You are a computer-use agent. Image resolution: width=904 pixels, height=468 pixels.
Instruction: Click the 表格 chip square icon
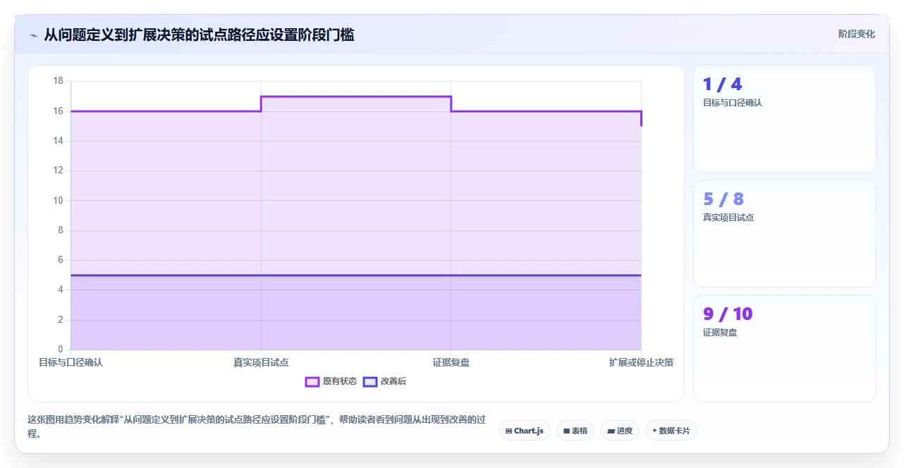click(x=566, y=431)
